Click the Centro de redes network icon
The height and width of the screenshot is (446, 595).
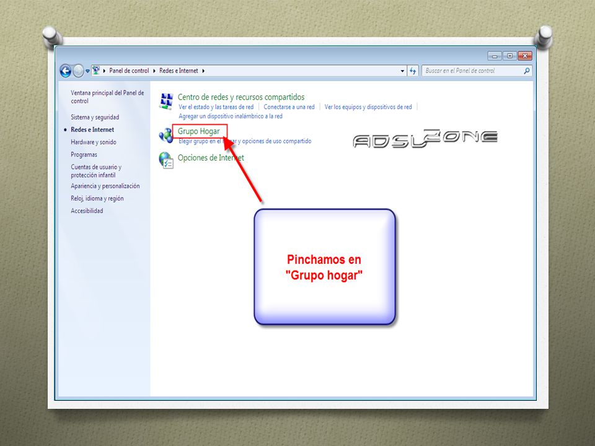pos(166,101)
